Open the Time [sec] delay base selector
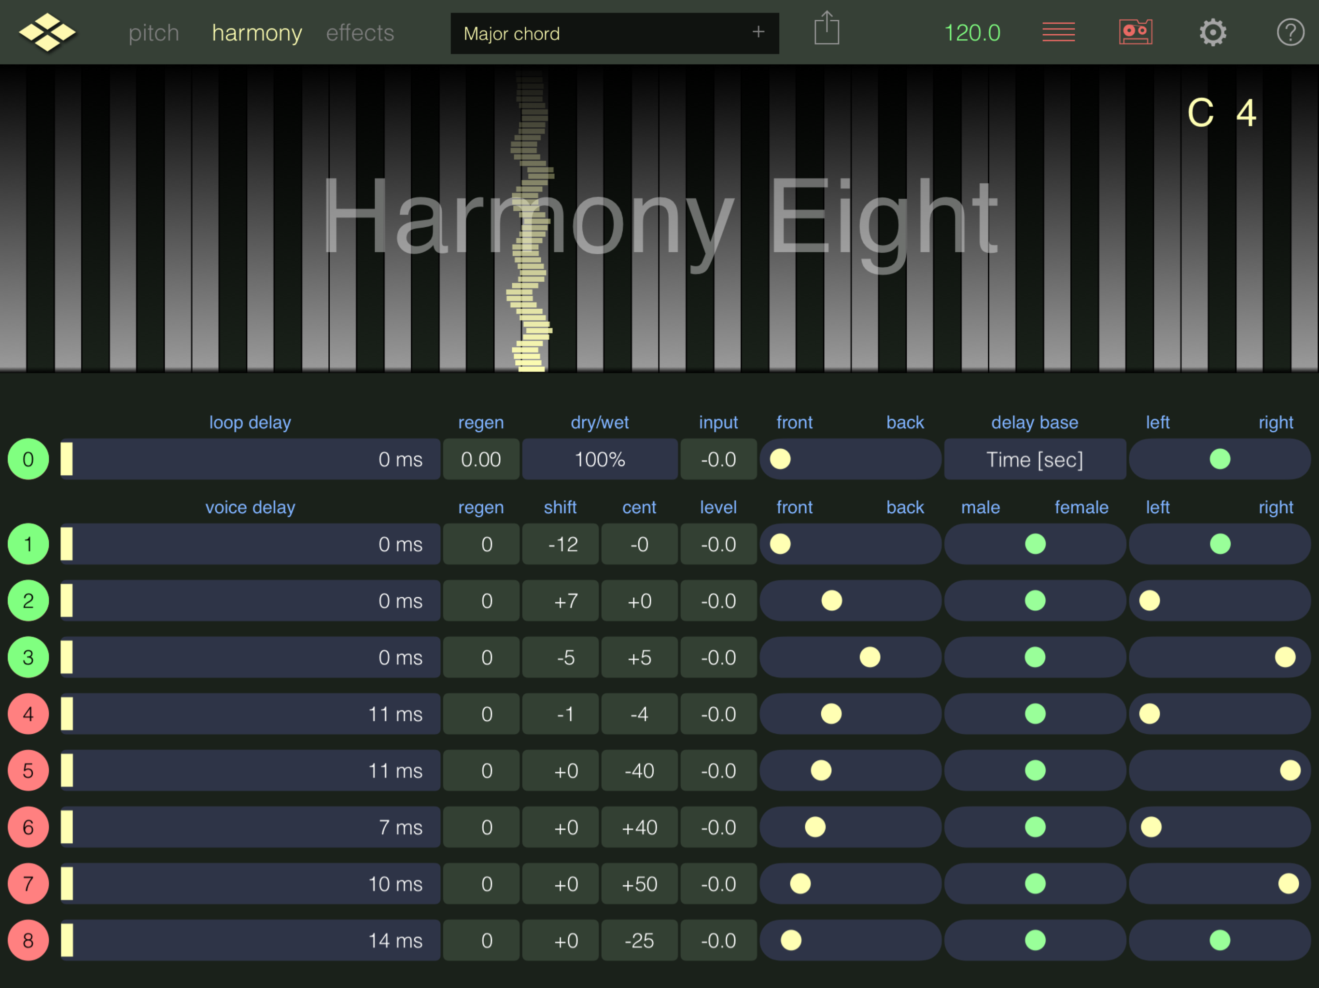The width and height of the screenshot is (1319, 988). tap(1035, 459)
